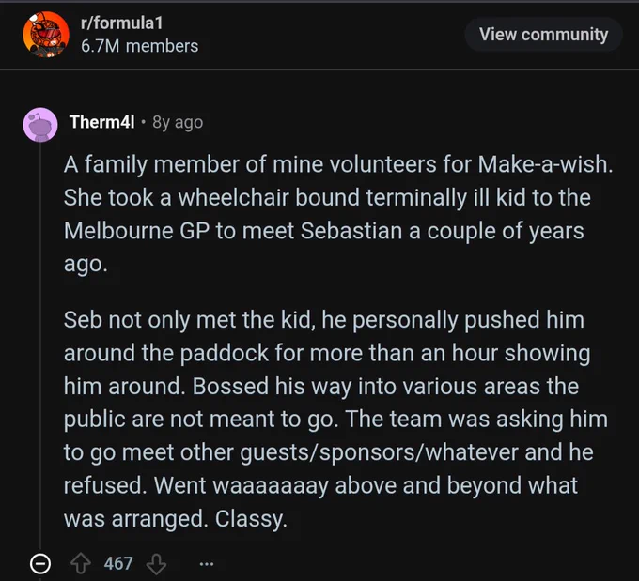This screenshot has height=581, width=639.
Task: Open the three-dot more options menu
Action: pos(206,564)
